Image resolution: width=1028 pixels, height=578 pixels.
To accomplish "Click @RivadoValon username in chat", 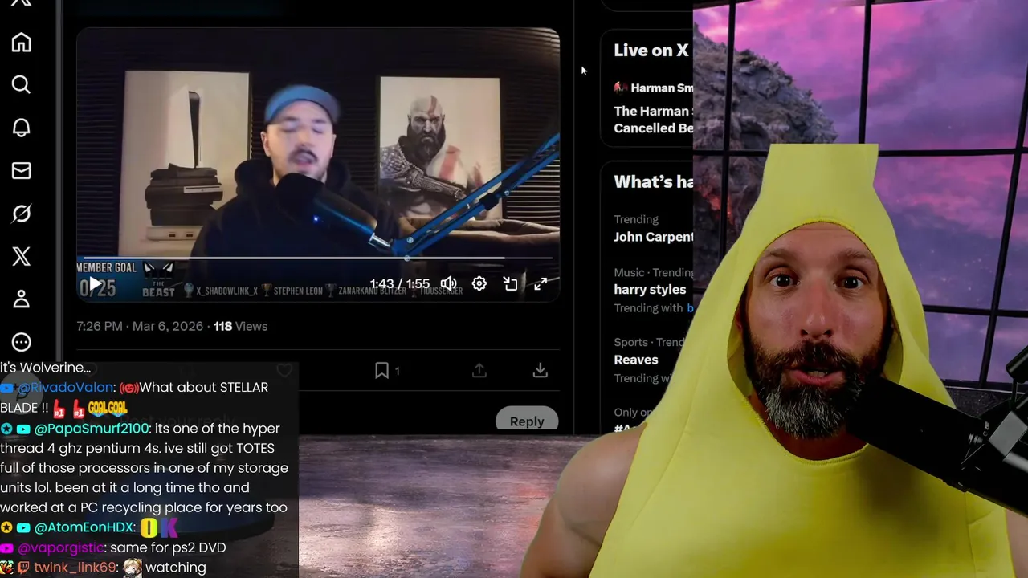I will tap(65, 388).
